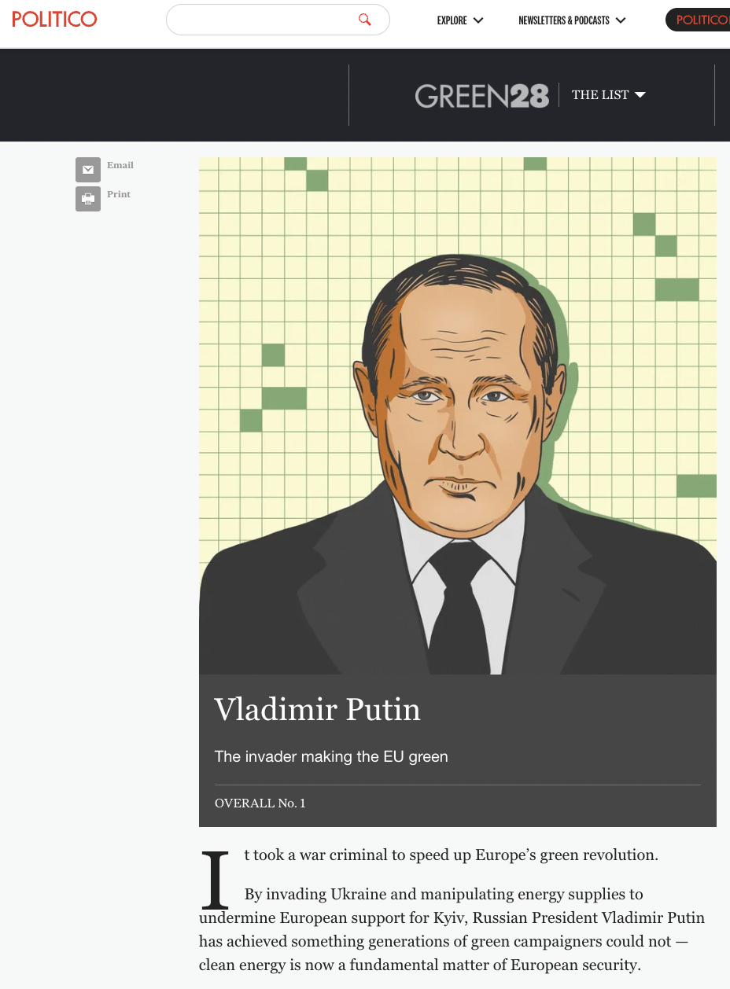Click the Vladimir Putin heading
The width and height of the screenshot is (730, 989).
point(317,709)
